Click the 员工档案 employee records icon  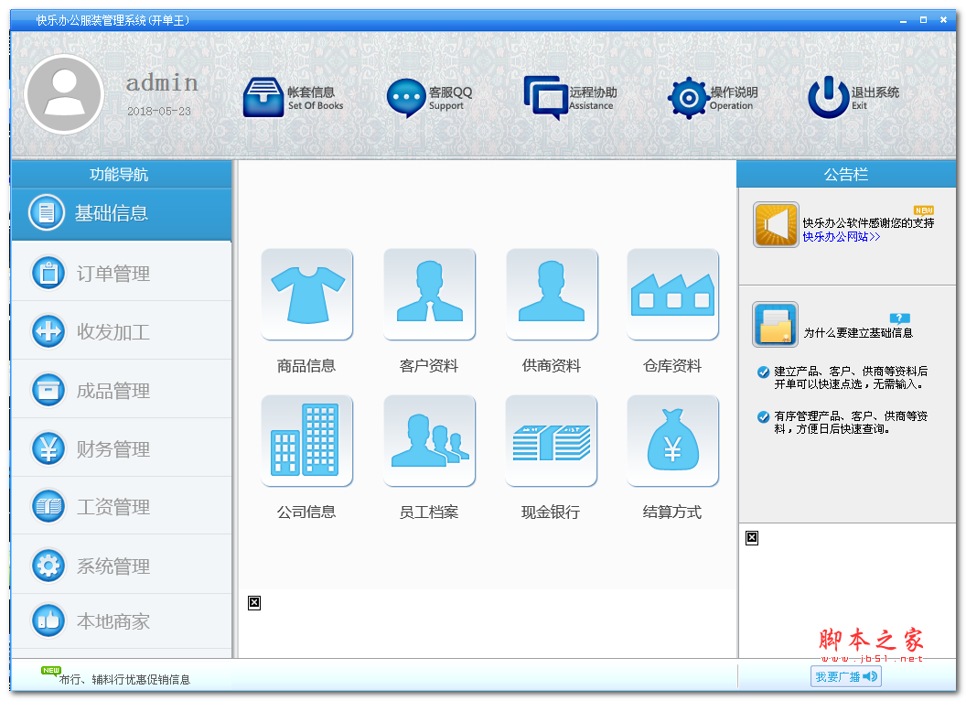[429, 441]
